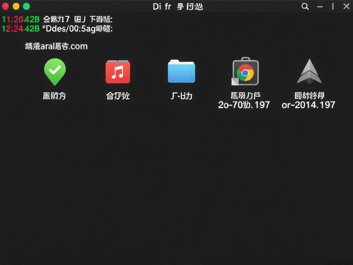353x265 pixels.
Task: Click the magnifier search icon in the title bar
Action: tap(304, 6)
